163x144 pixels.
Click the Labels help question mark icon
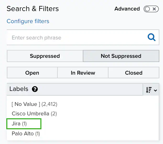pos(35,89)
